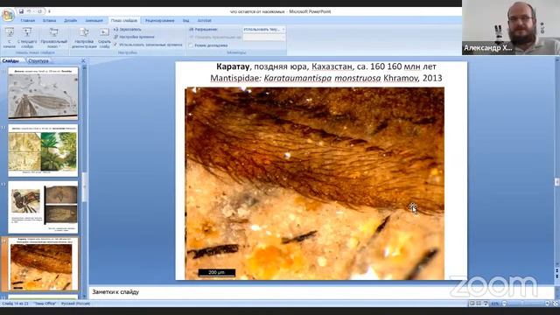Click 'Karataumantispa monstruosa' species line
The image size is (560, 315).
323,78
